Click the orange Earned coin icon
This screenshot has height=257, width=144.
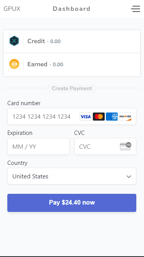pos(14,64)
